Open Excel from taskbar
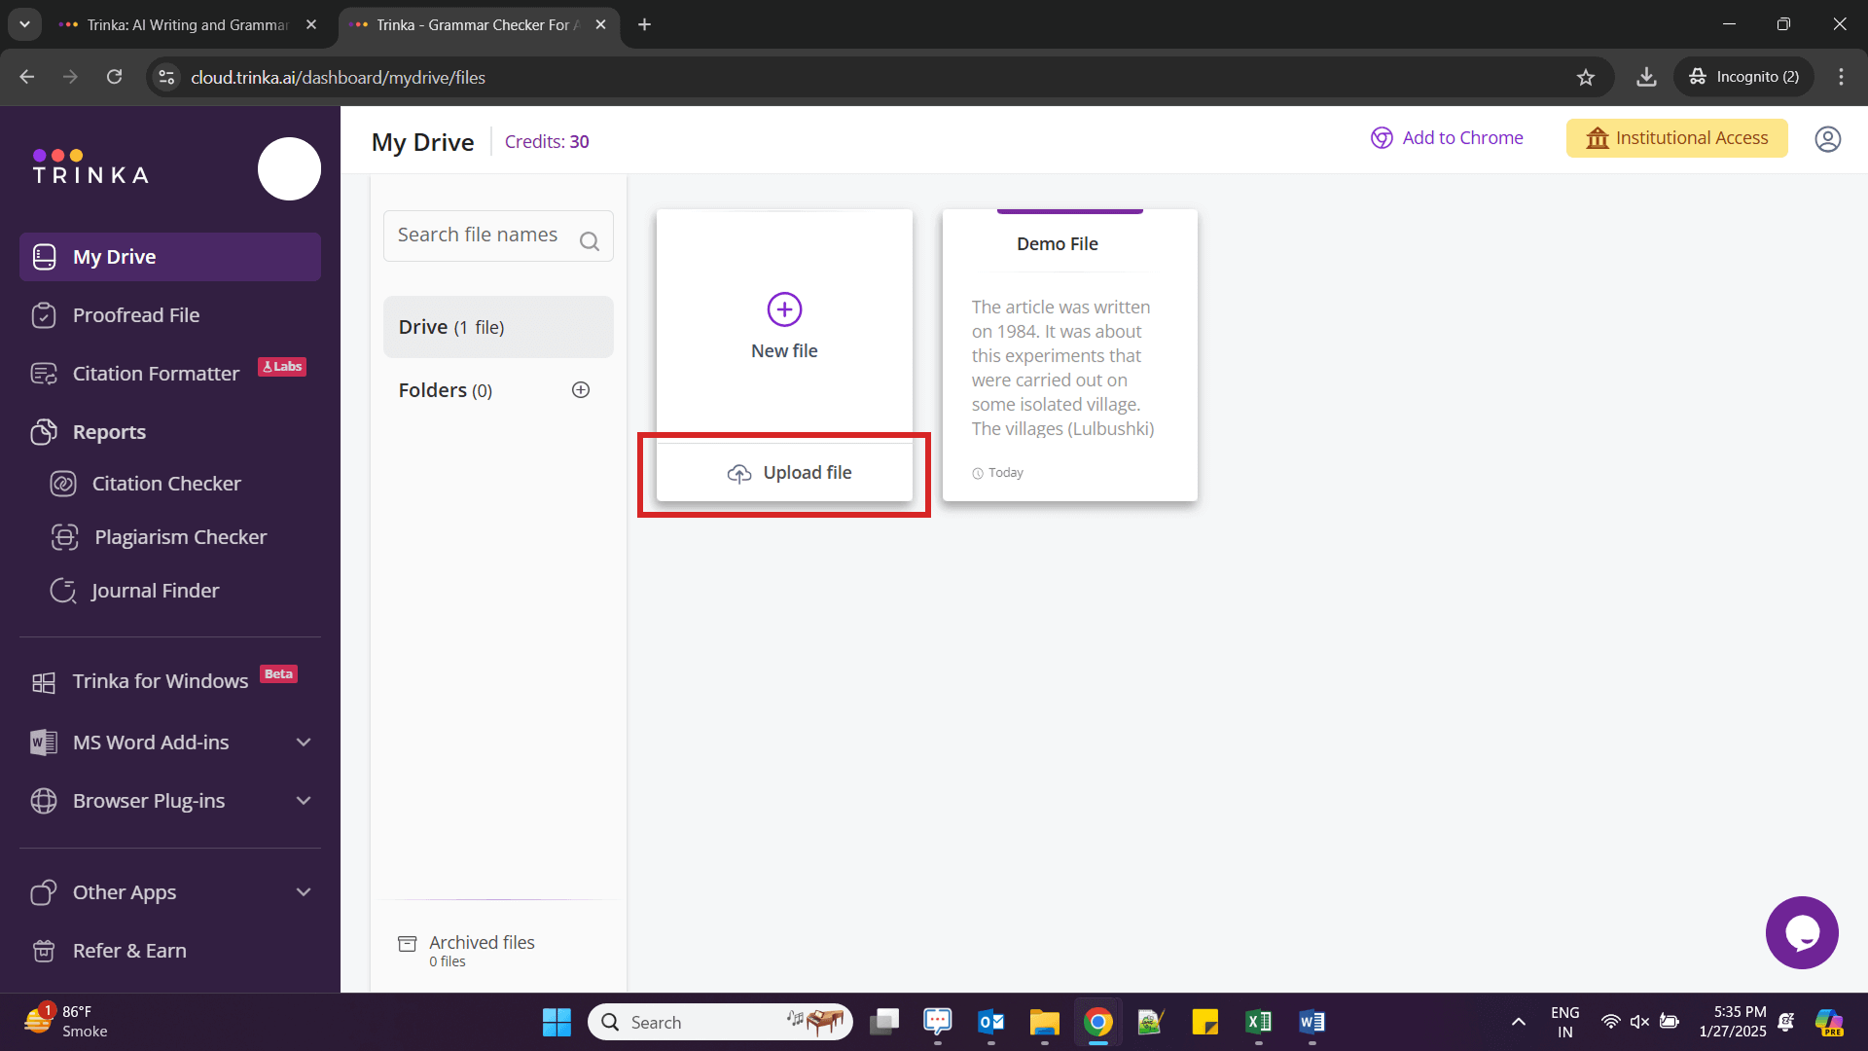 tap(1258, 1022)
